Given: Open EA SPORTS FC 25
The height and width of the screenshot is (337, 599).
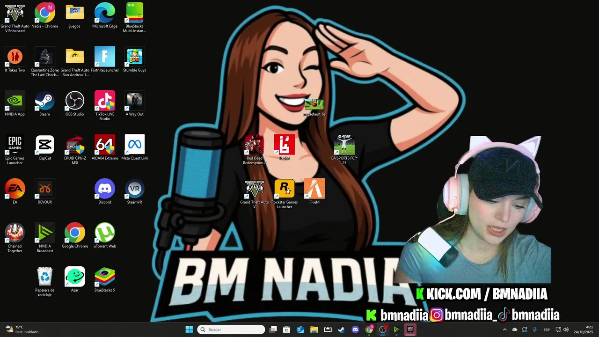Looking at the screenshot, I should [344, 150].
